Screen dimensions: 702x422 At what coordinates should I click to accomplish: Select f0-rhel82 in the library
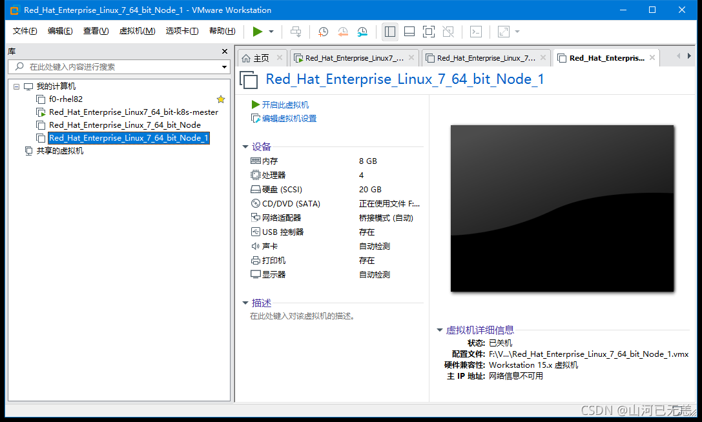(x=65, y=99)
